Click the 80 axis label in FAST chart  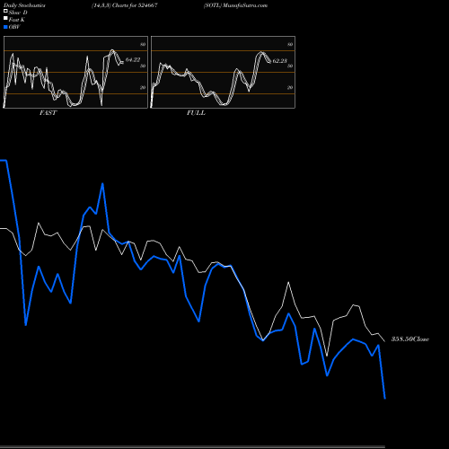coord(143,44)
